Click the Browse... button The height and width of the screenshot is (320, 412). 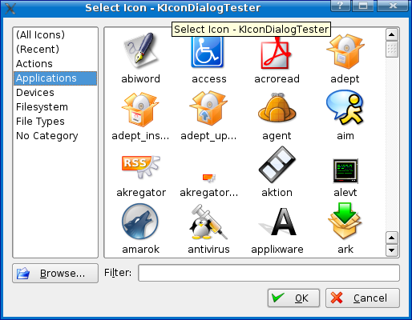click(55, 274)
